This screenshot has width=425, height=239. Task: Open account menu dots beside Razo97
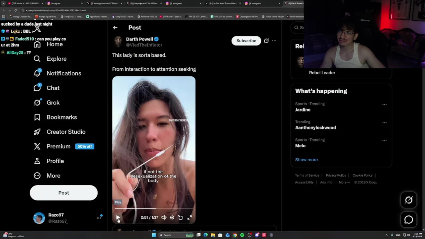99,218
